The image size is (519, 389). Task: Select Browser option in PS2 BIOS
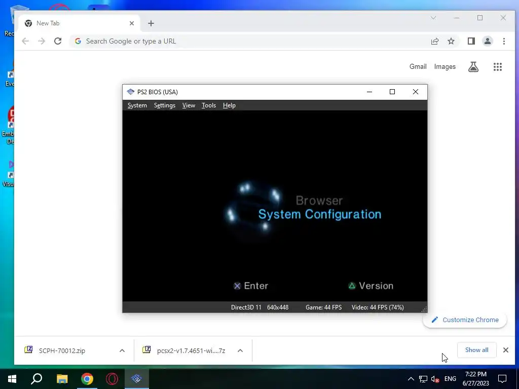(x=319, y=201)
